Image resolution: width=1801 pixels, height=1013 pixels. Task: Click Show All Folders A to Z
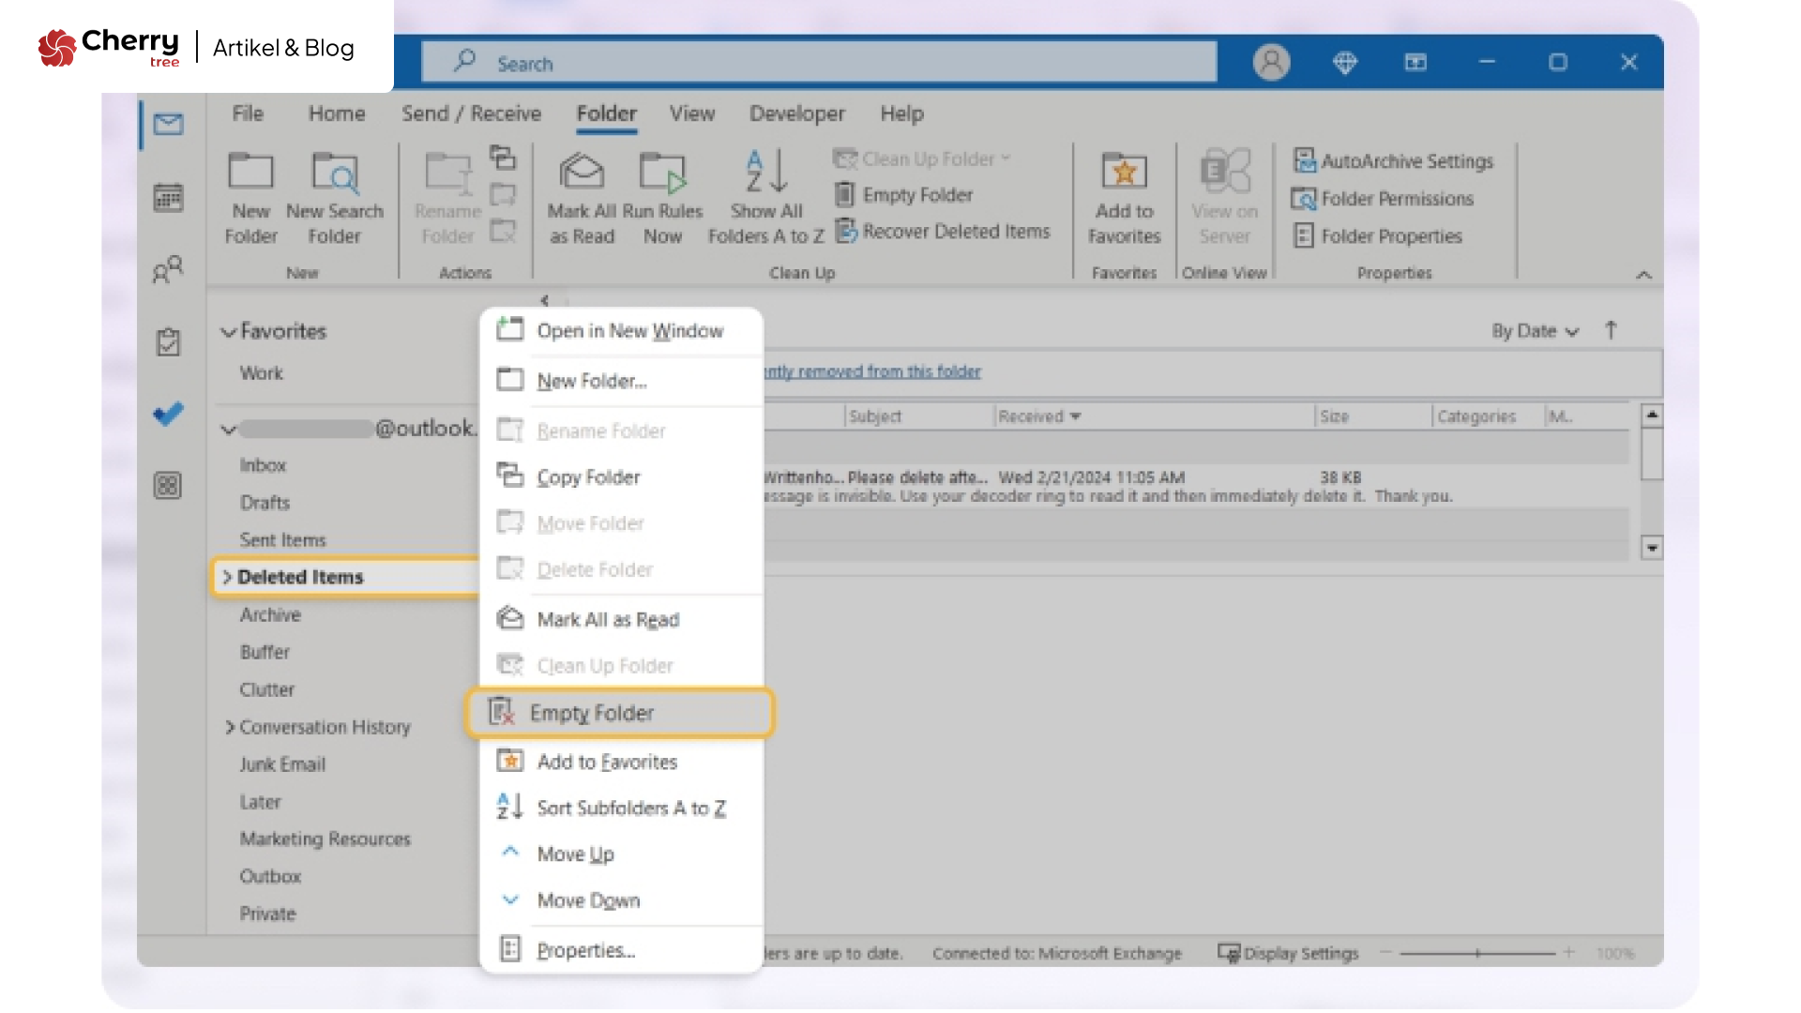[x=765, y=197]
